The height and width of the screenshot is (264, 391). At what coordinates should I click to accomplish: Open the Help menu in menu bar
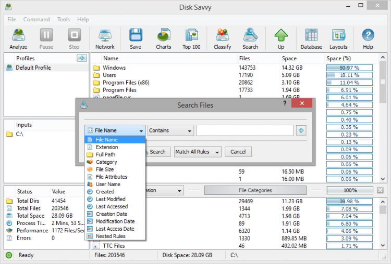click(83, 19)
